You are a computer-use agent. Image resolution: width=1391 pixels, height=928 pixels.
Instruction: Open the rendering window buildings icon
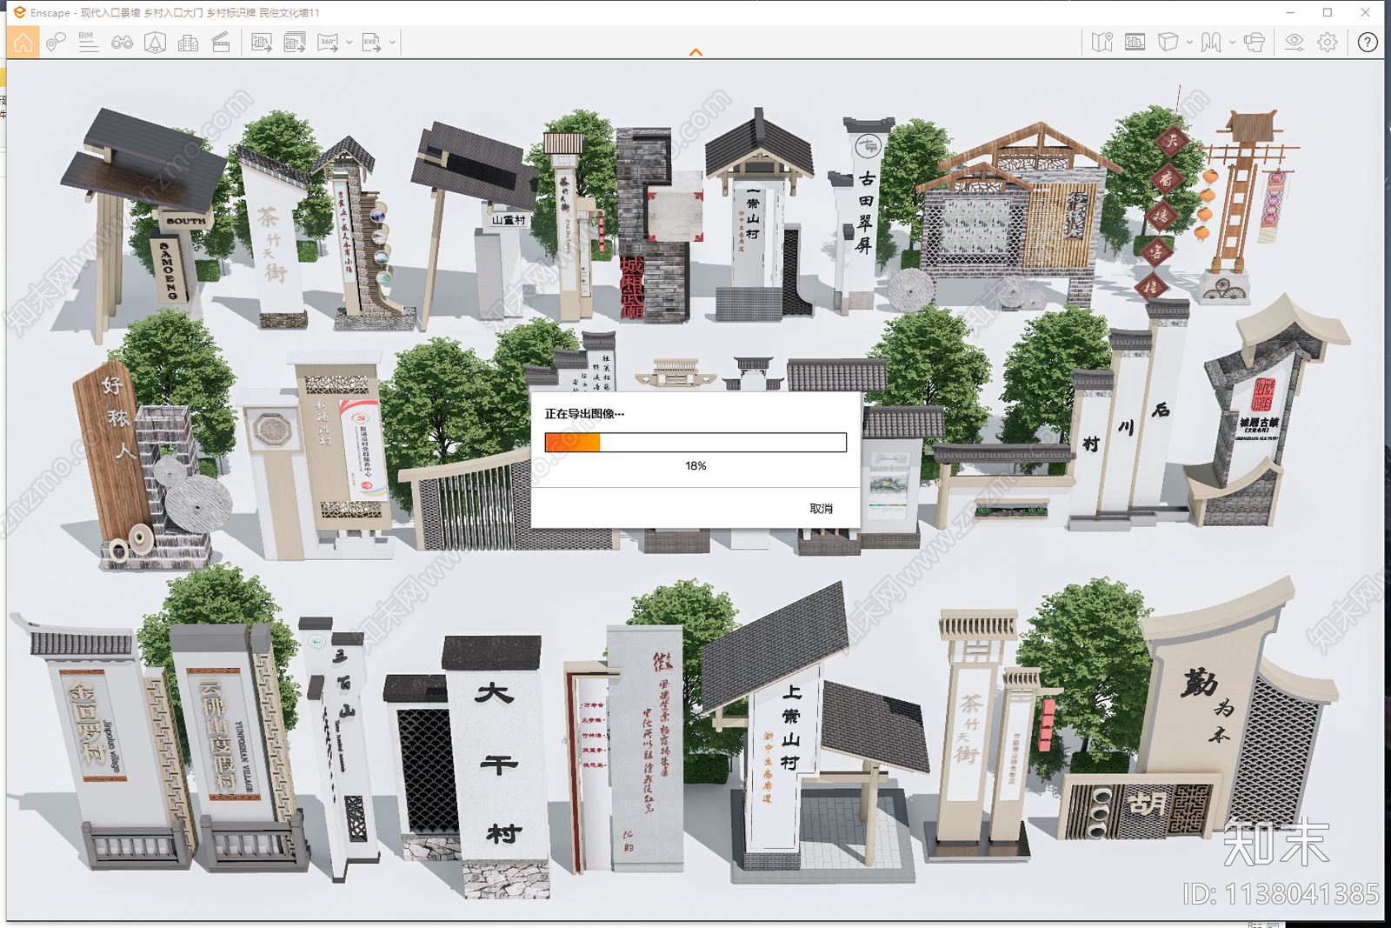pyautogui.click(x=1135, y=42)
